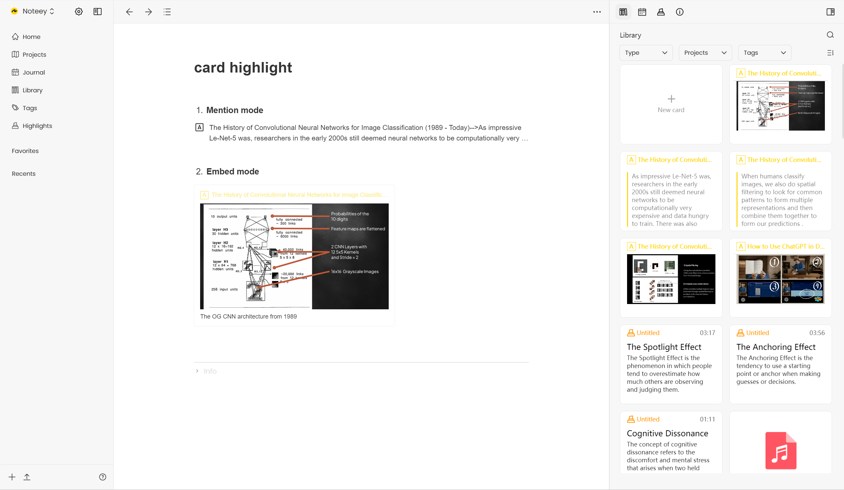Open the Type filter dropdown

pos(646,53)
